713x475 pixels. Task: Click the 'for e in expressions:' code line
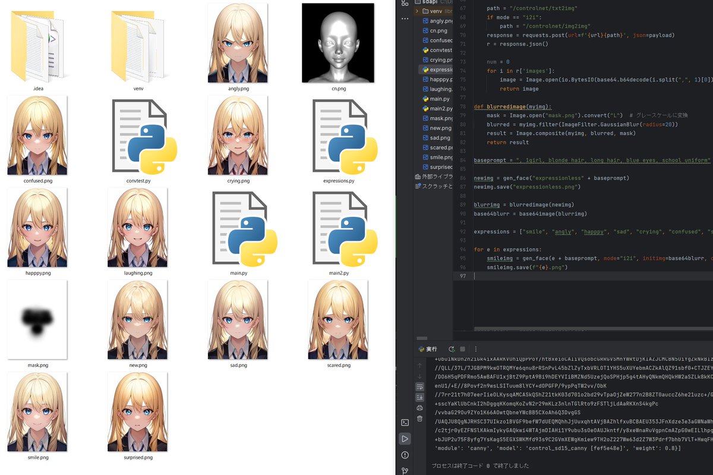[x=507, y=250]
